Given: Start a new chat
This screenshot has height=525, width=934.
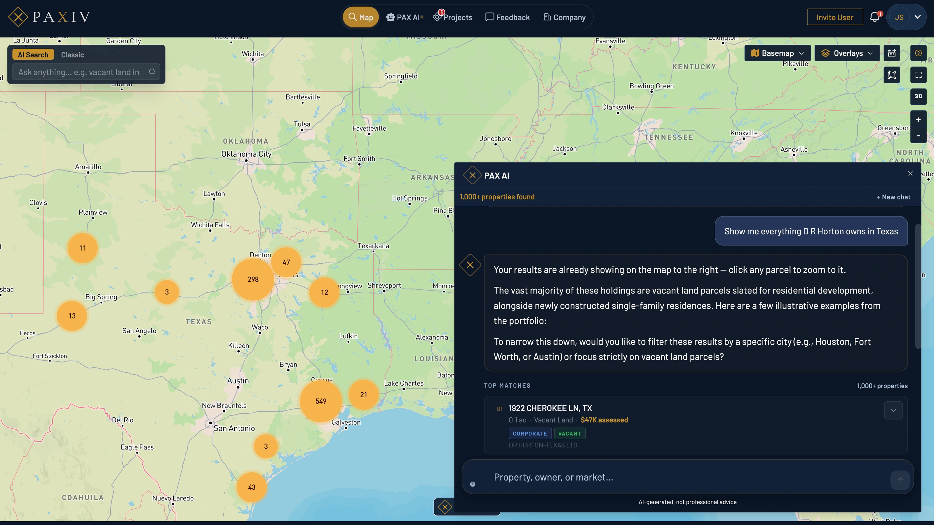Looking at the screenshot, I should (x=893, y=197).
